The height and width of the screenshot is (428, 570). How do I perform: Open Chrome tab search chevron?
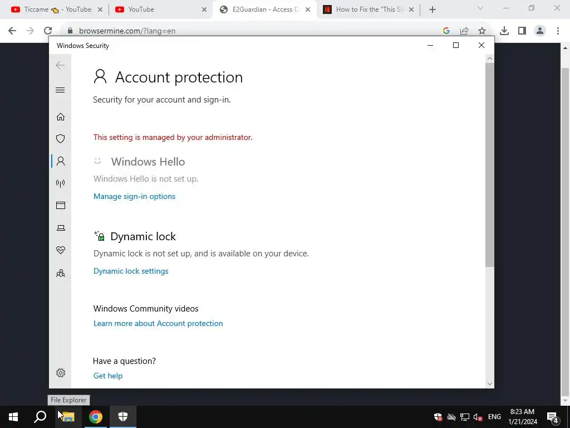[x=480, y=8]
